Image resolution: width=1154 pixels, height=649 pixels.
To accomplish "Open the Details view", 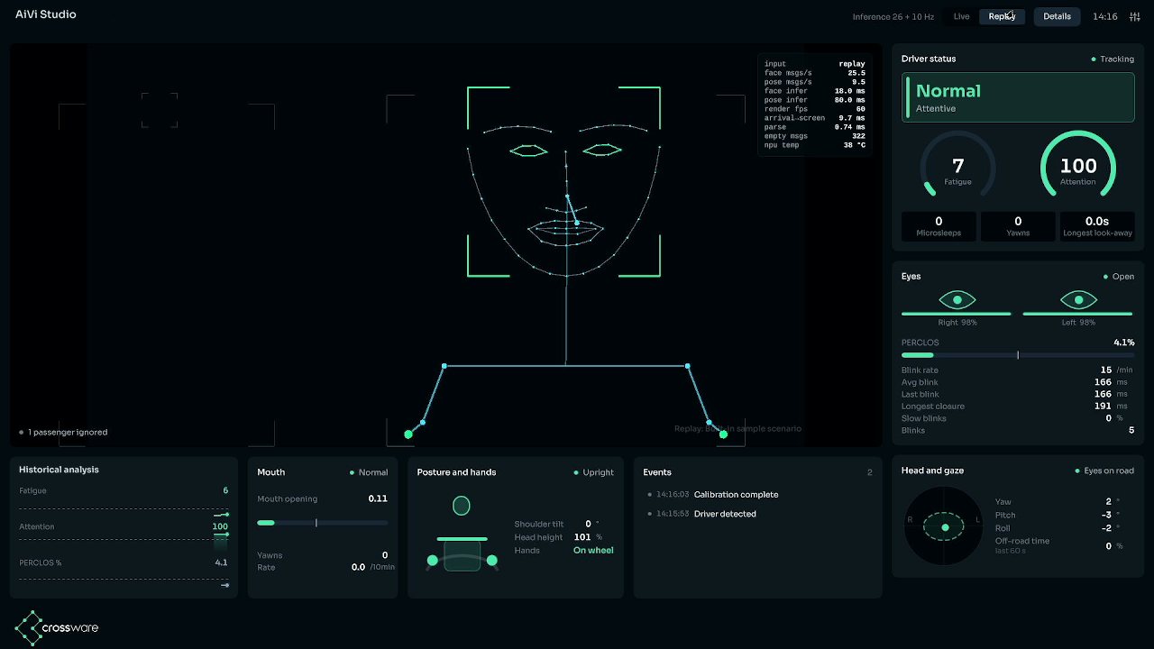I will (x=1057, y=16).
